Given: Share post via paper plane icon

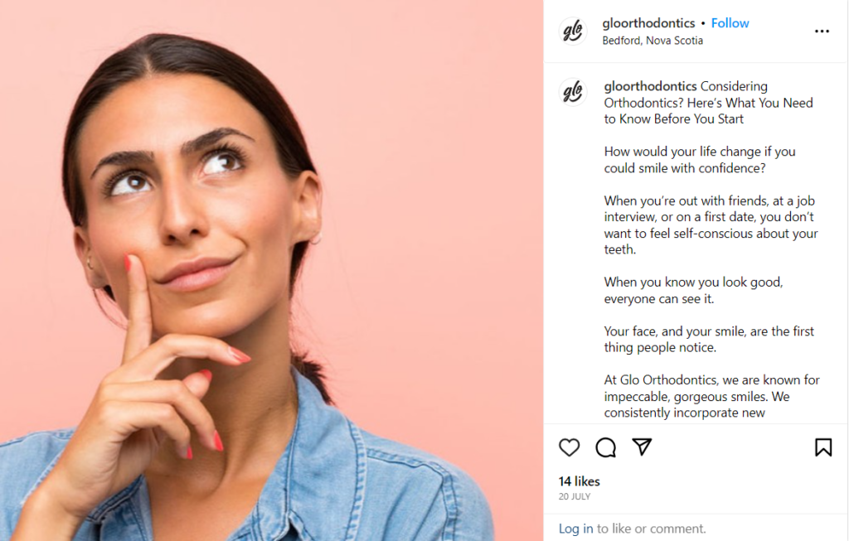Looking at the screenshot, I should tap(643, 447).
